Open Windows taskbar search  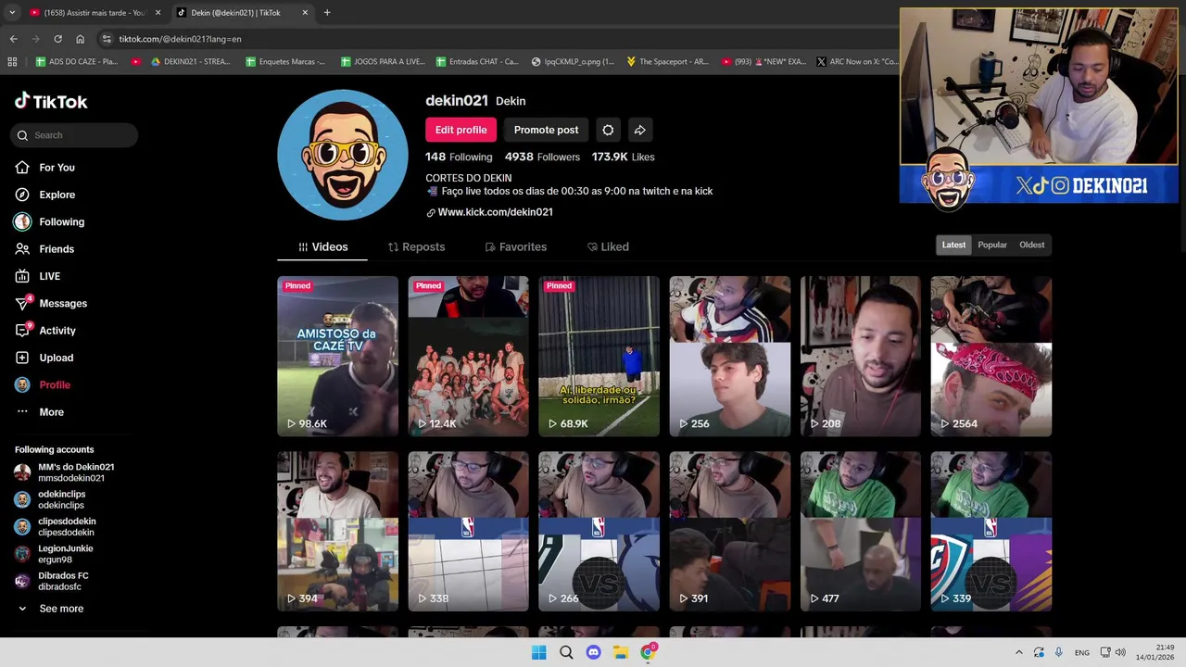[x=566, y=652]
